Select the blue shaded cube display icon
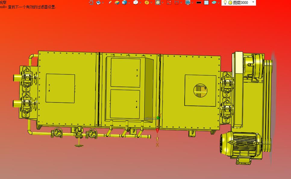This screenshot has height=179, width=291. click(124, 2)
